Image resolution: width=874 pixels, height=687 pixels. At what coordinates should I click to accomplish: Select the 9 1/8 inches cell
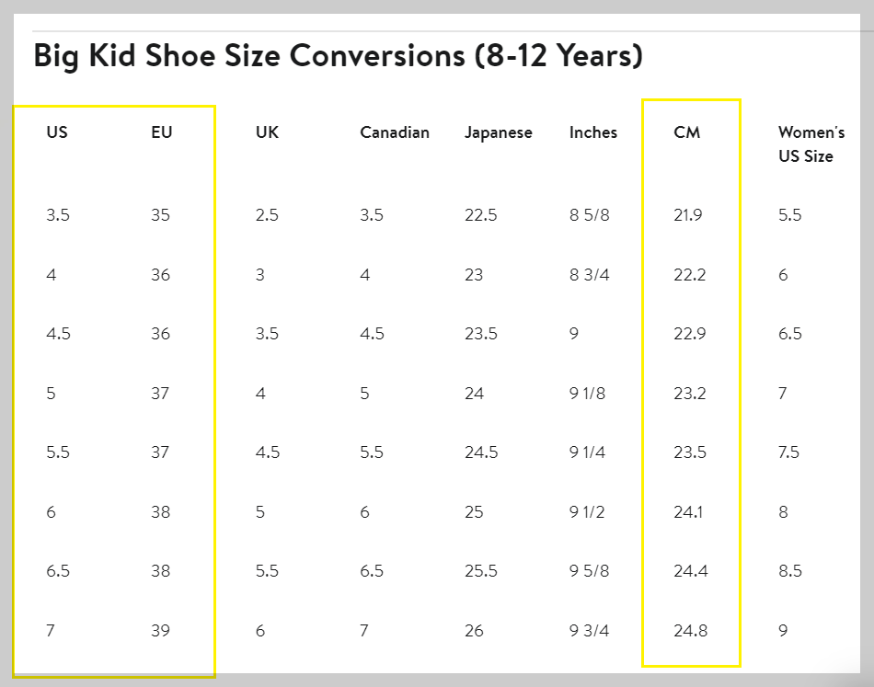(587, 394)
